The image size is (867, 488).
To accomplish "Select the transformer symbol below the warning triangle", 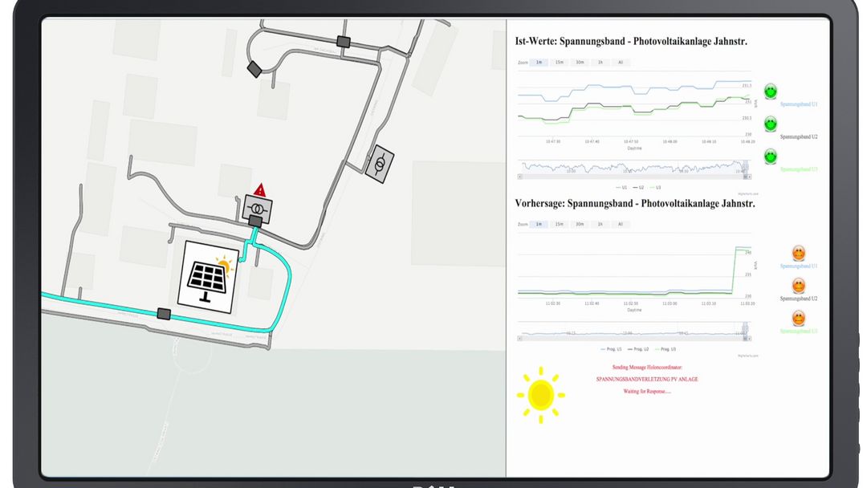I will tap(258, 209).
